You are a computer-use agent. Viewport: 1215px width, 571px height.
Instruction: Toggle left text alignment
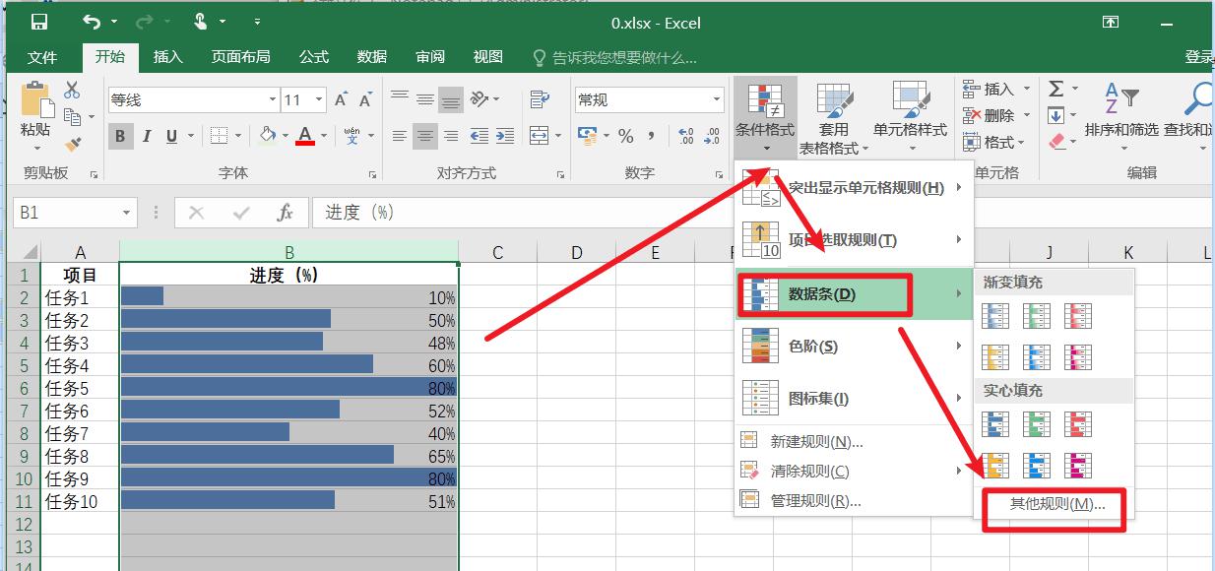[399, 136]
